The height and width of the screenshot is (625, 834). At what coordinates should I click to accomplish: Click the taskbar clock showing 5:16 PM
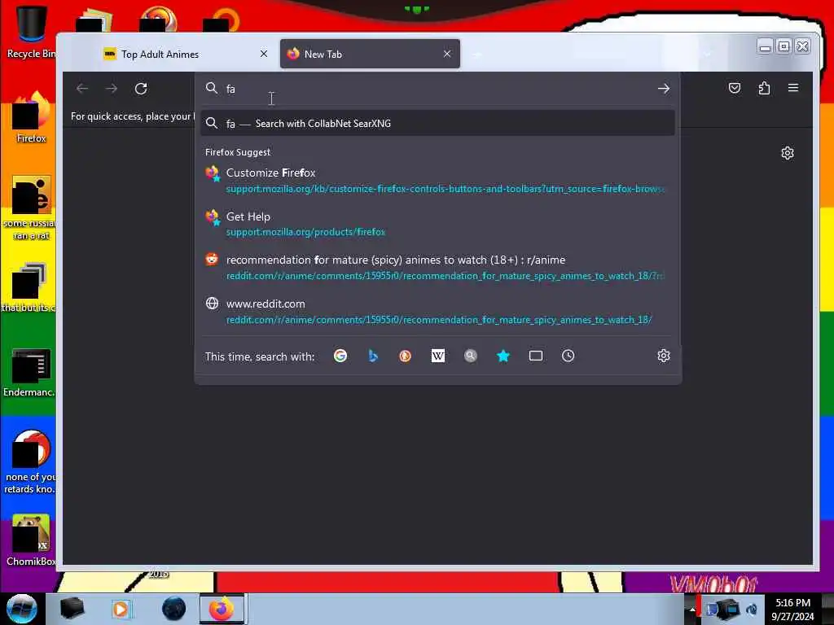point(793,609)
